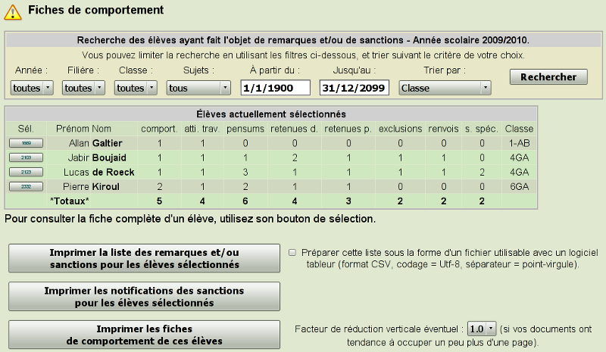Click the Jusqu'au date field
The height and width of the screenshot is (352, 606).
[354, 88]
